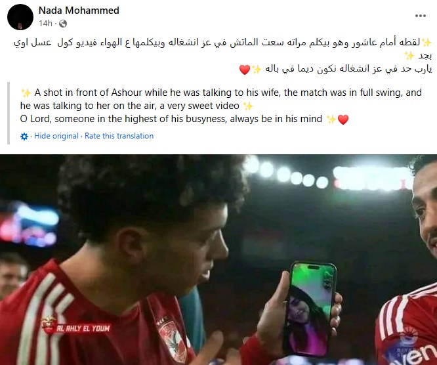Open Nada Mohammed's profile picture
The image size is (437, 365).
(x=20, y=17)
